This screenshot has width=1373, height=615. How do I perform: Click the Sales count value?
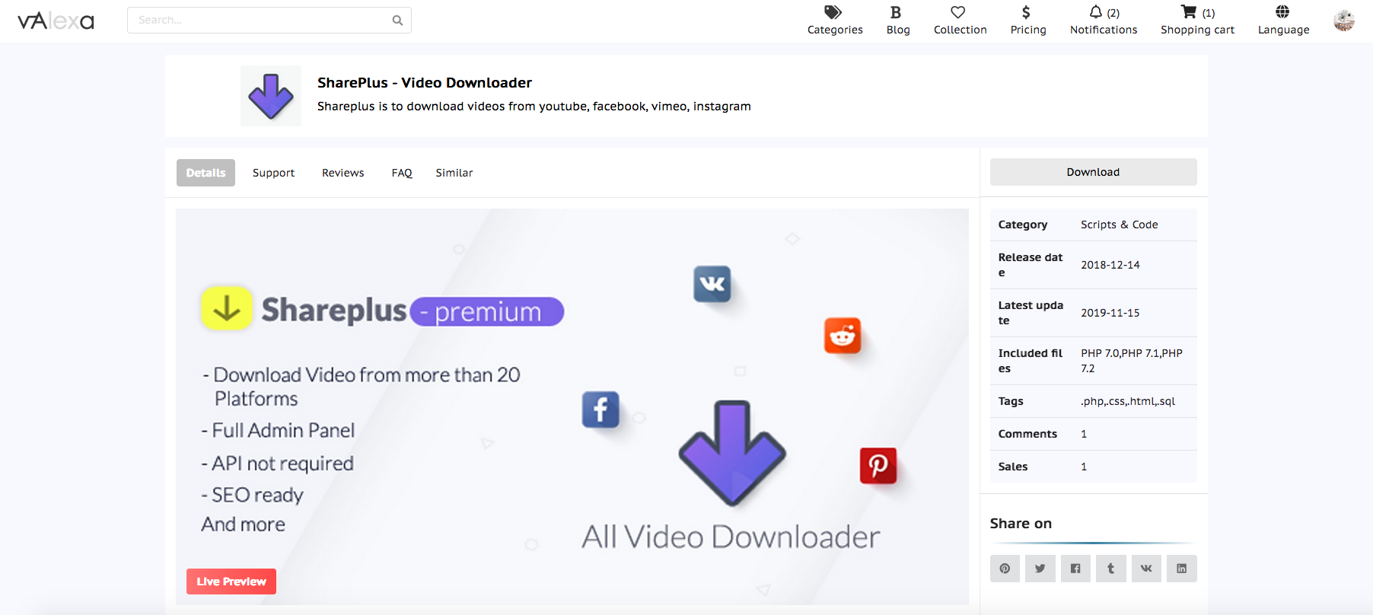click(1084, 467)
